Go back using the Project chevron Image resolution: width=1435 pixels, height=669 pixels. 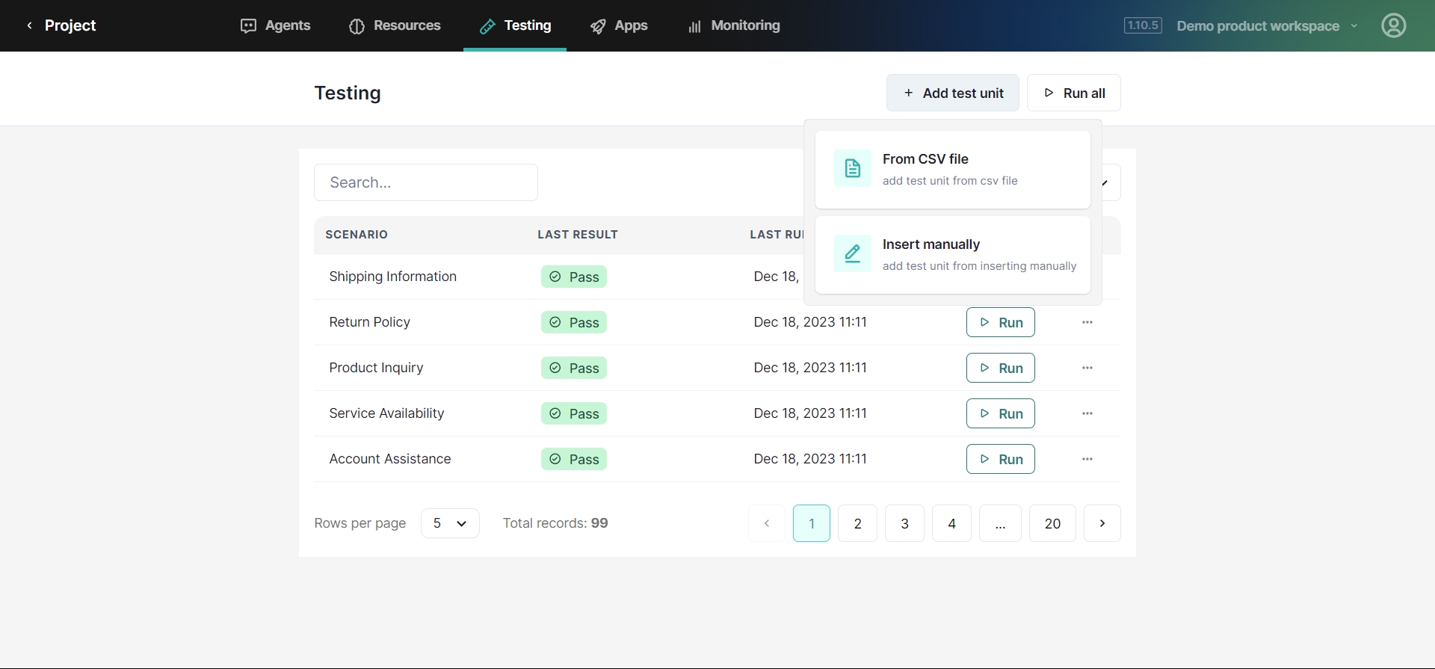click(x=30, y=25)
